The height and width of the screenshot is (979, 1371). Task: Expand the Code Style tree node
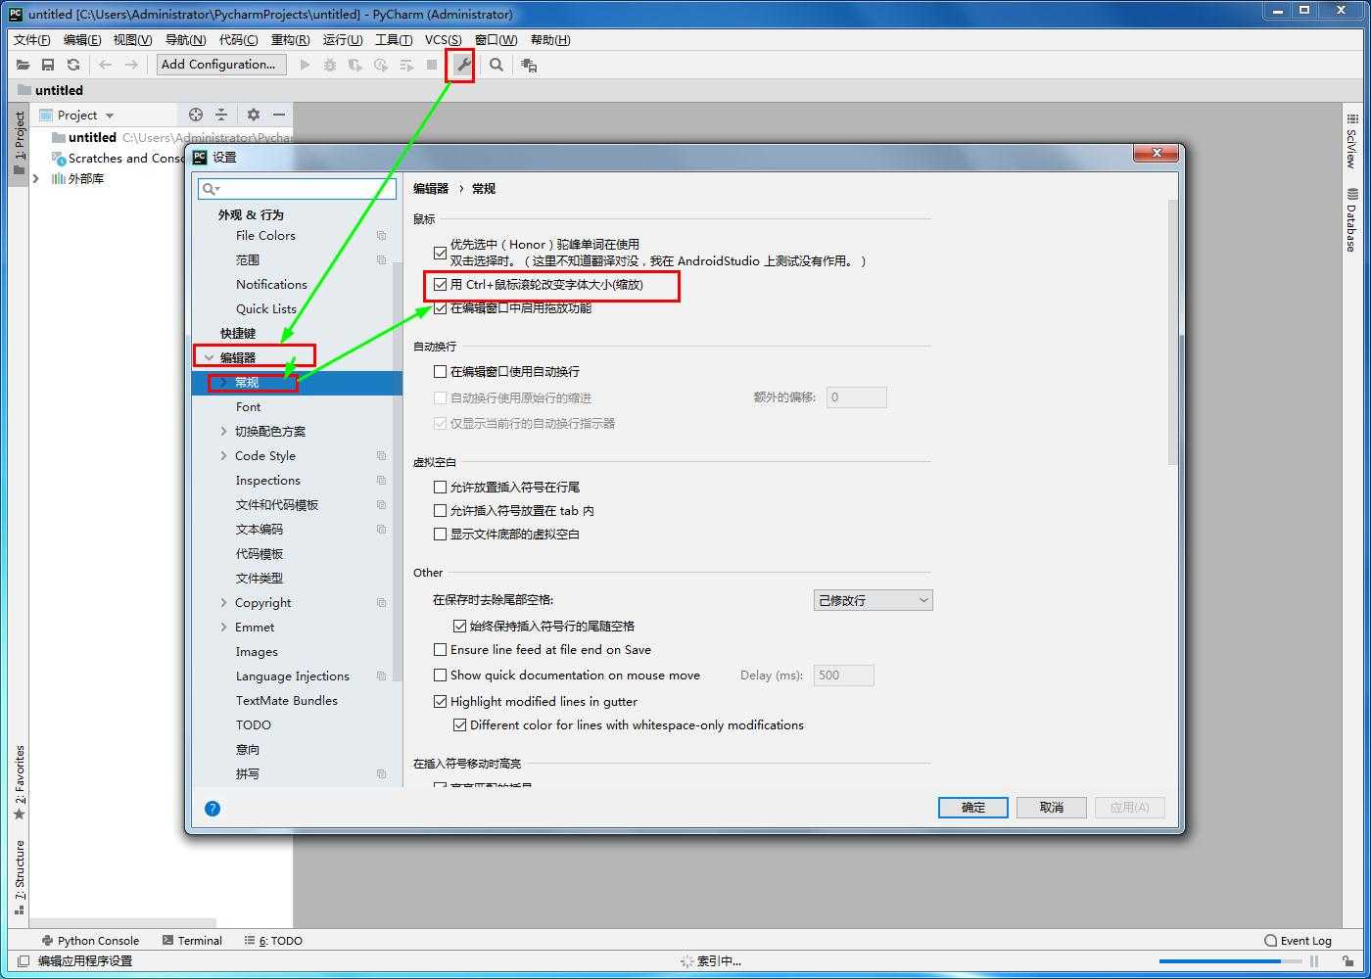tap(224, 456)
